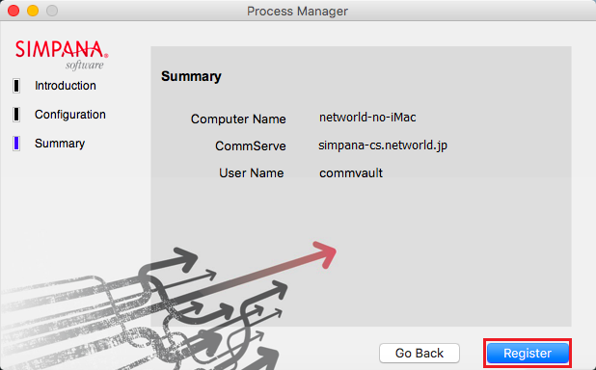The image size is (596, 370).
Task: Click the Register button
Action: click(528, 354)
